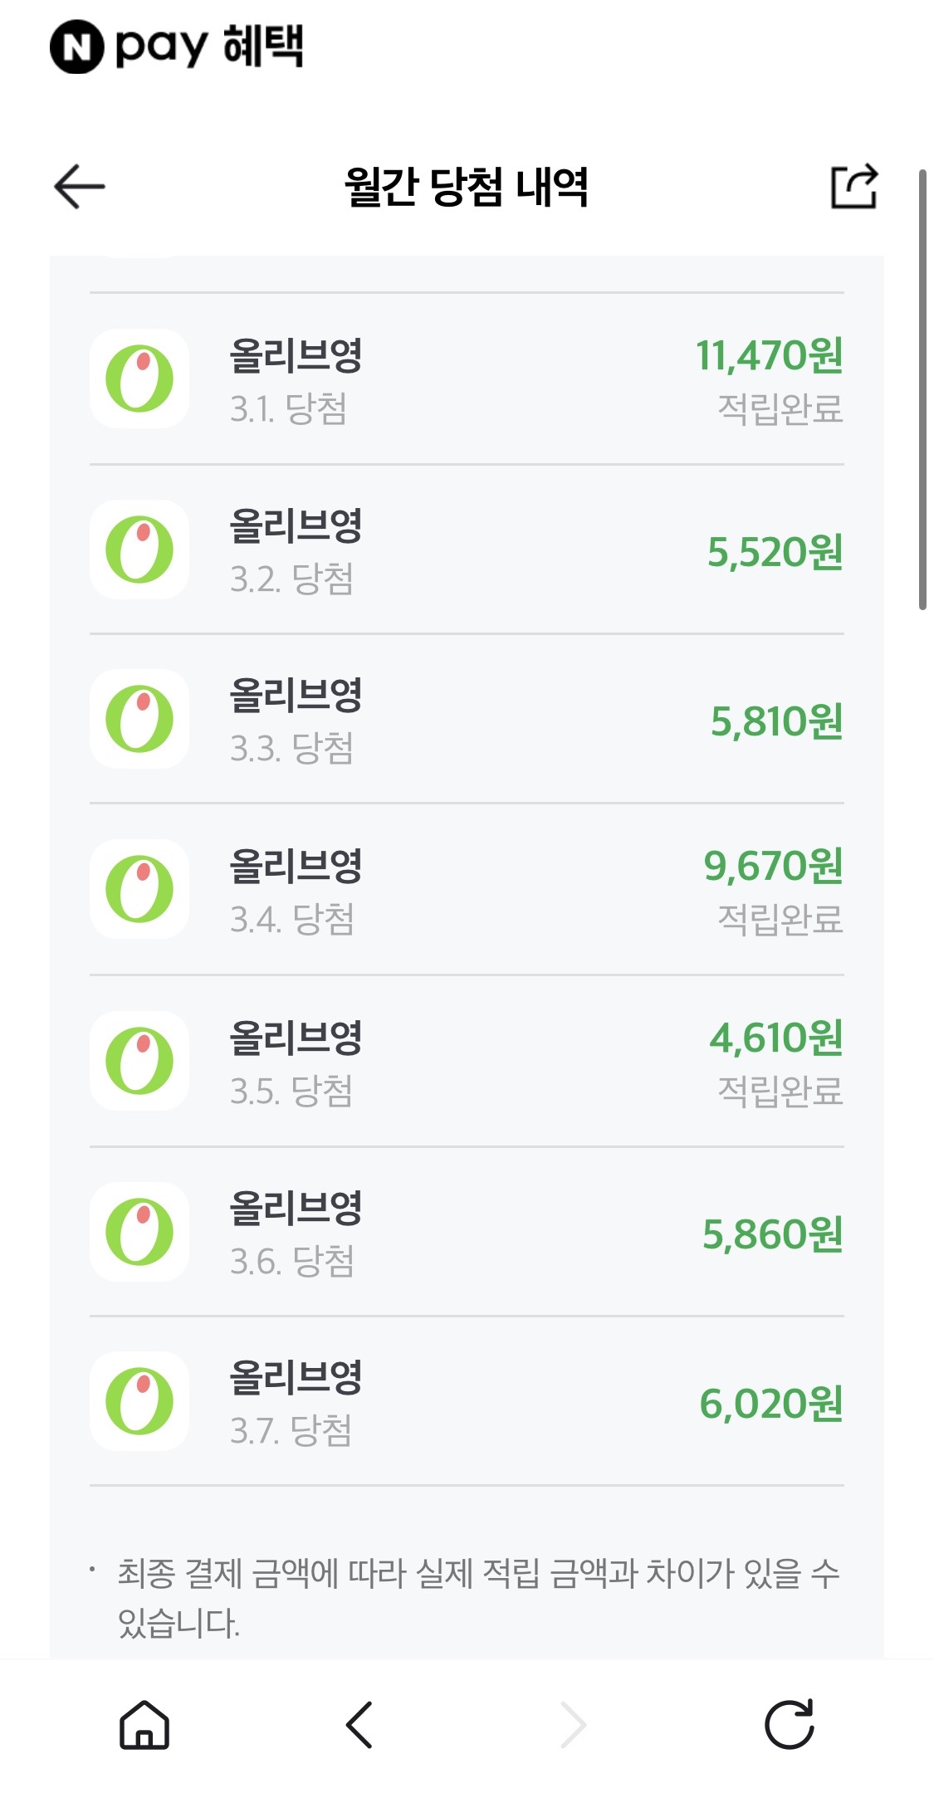Tap the refresh icon in the bottom bar
934x1793 pixels.
point(789,1725)
